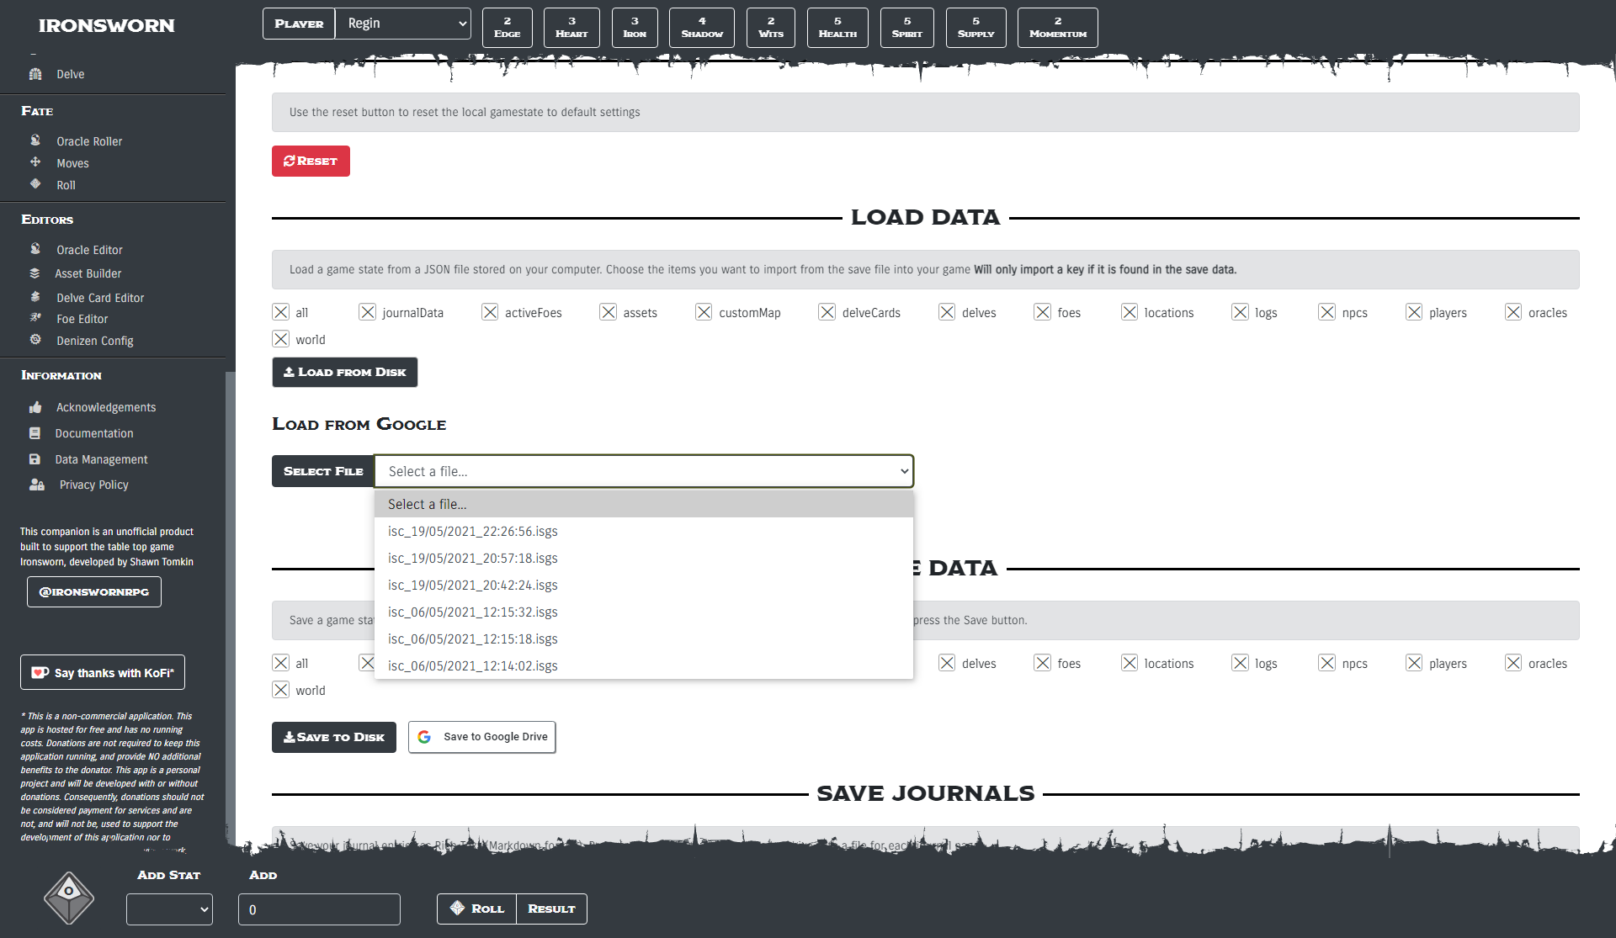Click the Privacy Policy user-lock icon
This screenshot has width=1616, height=938.
[x=37, y=485]
